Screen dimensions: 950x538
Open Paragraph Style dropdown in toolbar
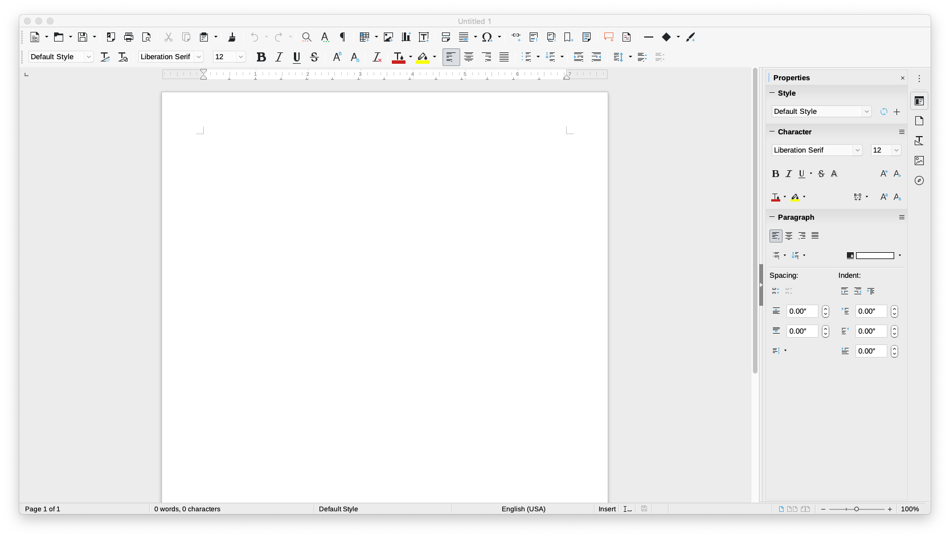click(89, 57)
